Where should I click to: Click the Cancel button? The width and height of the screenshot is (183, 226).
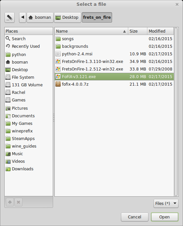[x=135, y=217]
